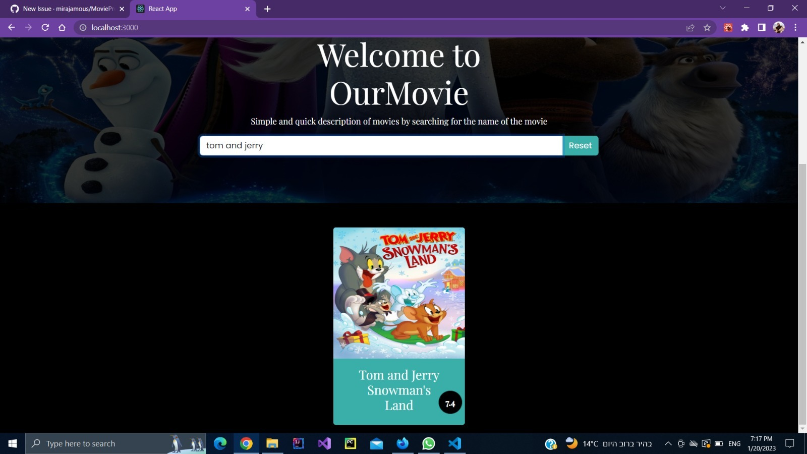Click the taskbar search box
The height and width of the screenshot is (454, 807).
coord(116,443)
